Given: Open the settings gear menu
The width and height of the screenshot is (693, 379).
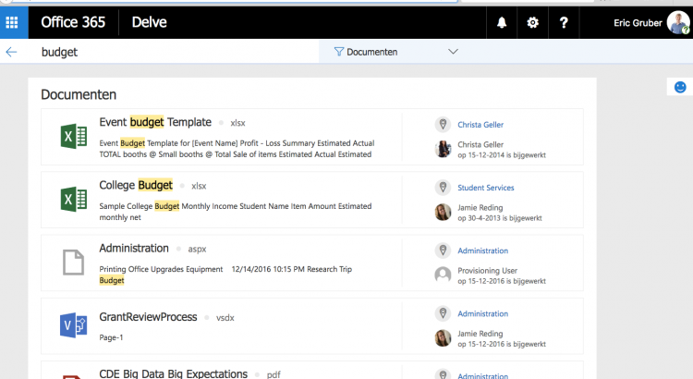Looking at the screenshot, I should coord(532,22).
